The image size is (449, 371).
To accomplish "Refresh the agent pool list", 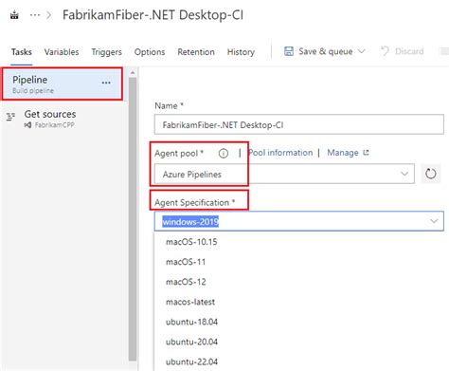I will coord(431,174).
